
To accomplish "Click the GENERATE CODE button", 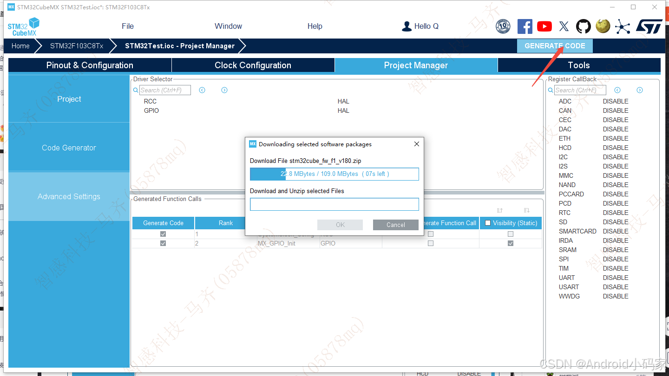I will pyautogui.click(x=555, y=46).
